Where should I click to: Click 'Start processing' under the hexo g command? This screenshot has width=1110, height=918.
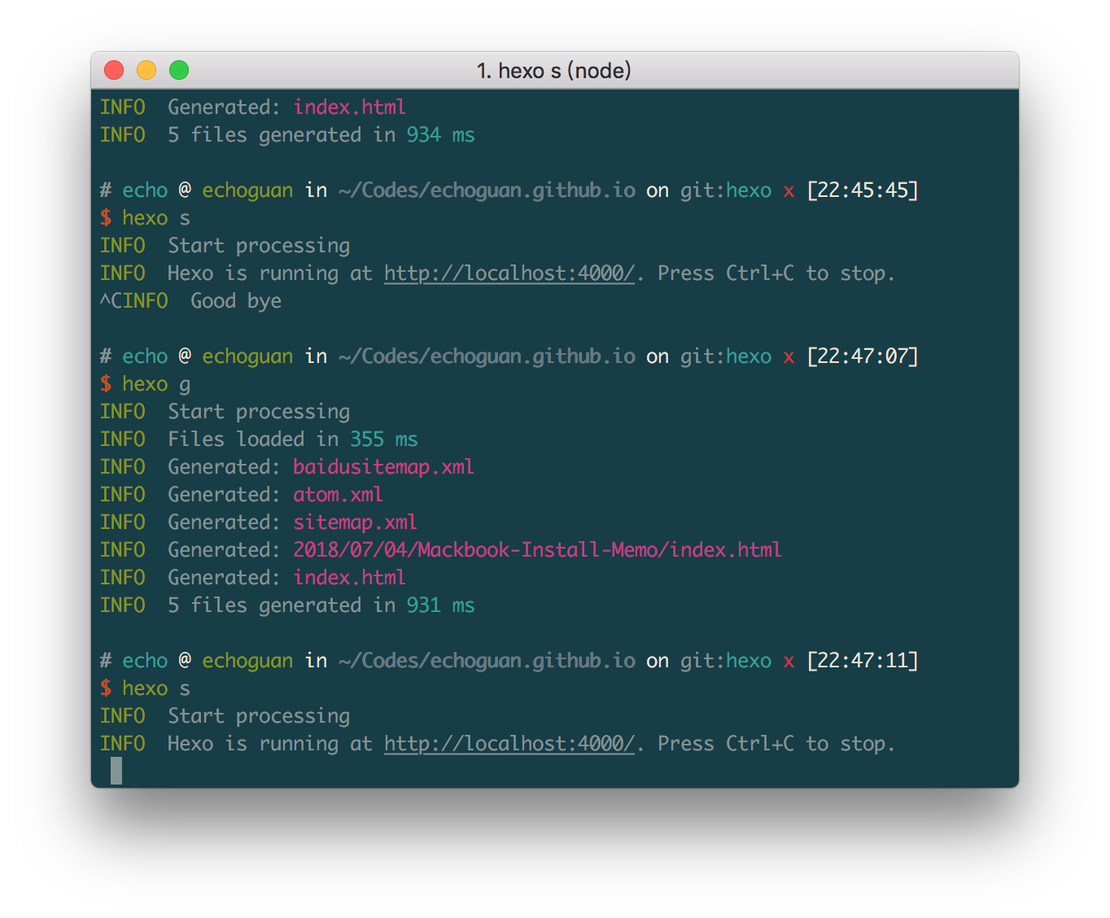(259, 412)
